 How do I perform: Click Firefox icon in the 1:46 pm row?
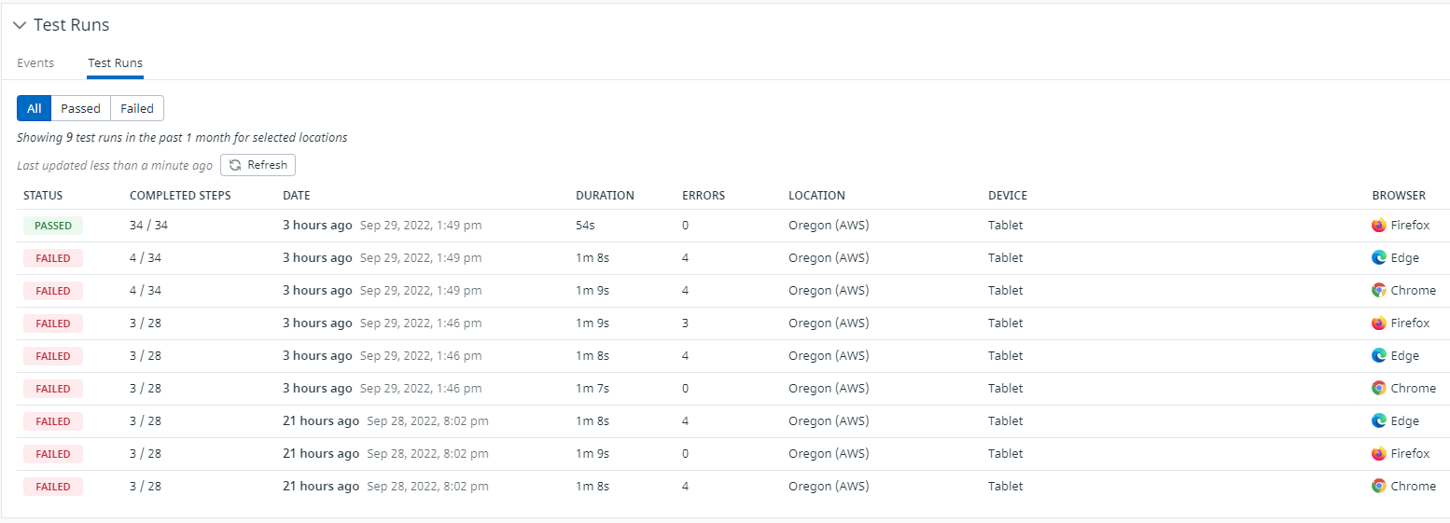[1379, 323]
